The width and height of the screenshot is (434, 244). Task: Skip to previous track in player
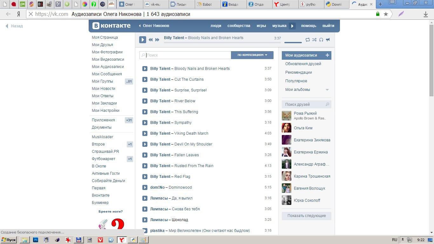click(x=151, y=40)
